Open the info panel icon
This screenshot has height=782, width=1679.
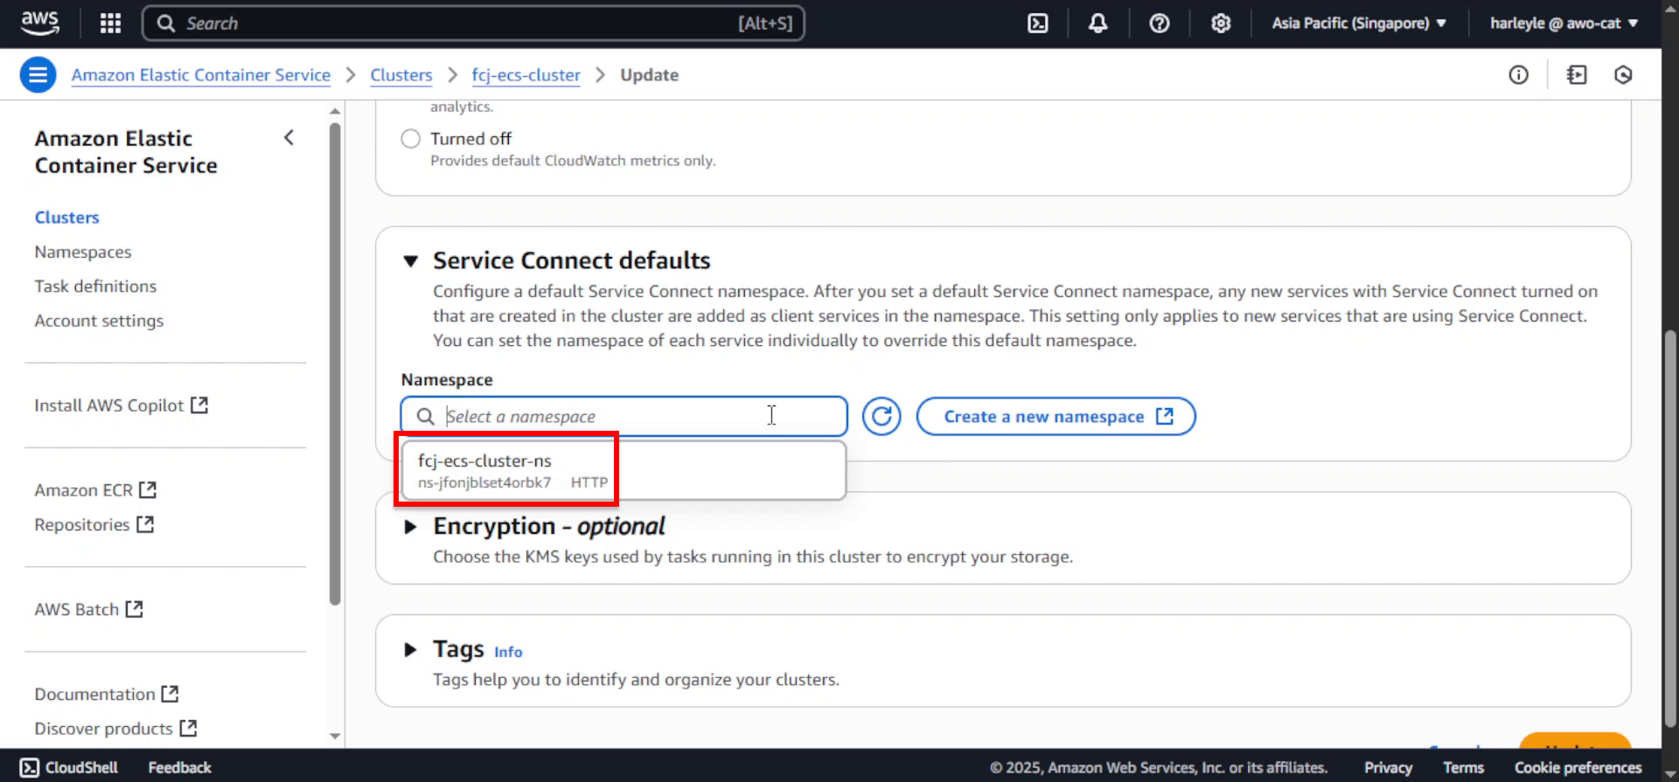point(1519,75)
